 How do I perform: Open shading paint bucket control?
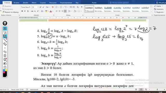pos(75,11)
